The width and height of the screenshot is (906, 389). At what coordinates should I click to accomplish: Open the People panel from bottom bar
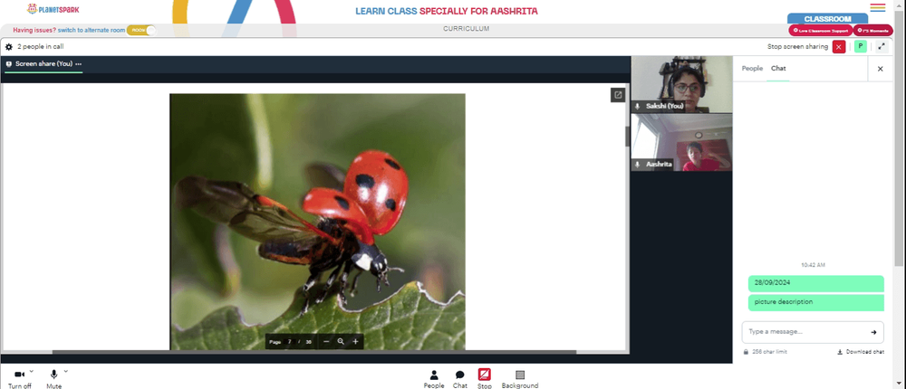434,379
